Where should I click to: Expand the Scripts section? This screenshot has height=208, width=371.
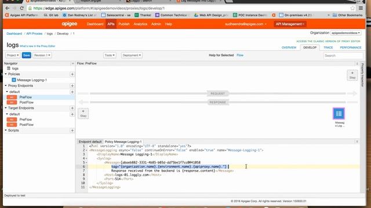pyautogui.click(x=6, y=130)
